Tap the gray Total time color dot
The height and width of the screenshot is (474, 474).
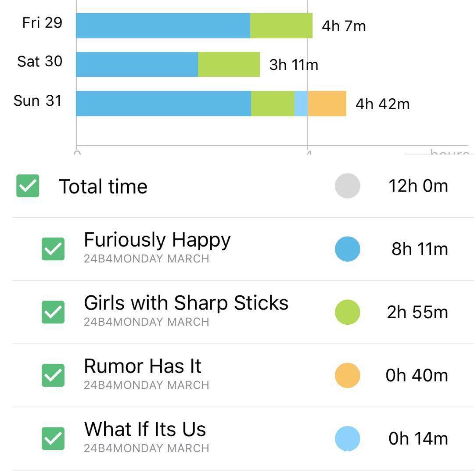point(347,186)
